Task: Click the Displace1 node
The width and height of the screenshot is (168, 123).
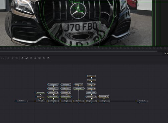Action: pos(78,101)
